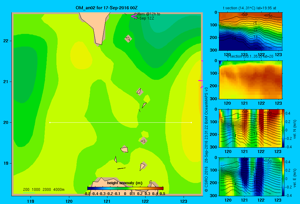The height and width of the screenshot is (204, 300).
Task: Click the 0.5 tick on height anomaly scale
Action: (162, 194)
